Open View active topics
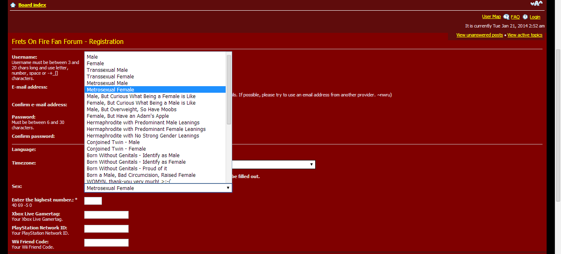 525,35
